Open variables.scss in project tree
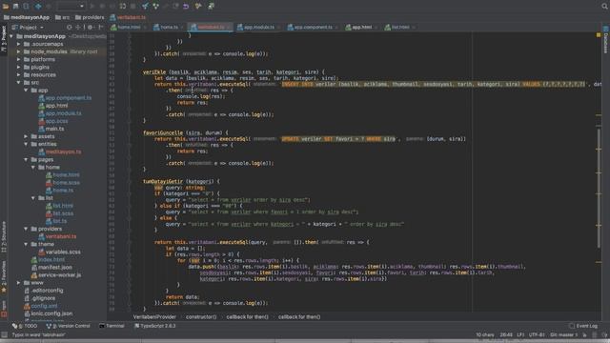 point(59,252)
